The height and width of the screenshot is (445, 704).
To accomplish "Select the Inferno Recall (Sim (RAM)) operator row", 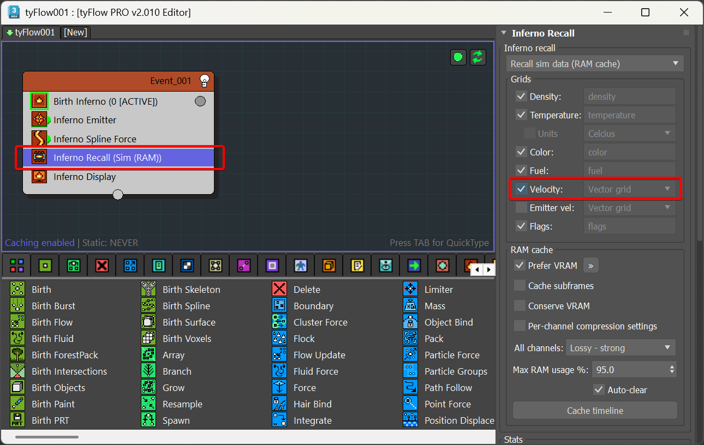I will pyautogui.click(x=118, y=158).
